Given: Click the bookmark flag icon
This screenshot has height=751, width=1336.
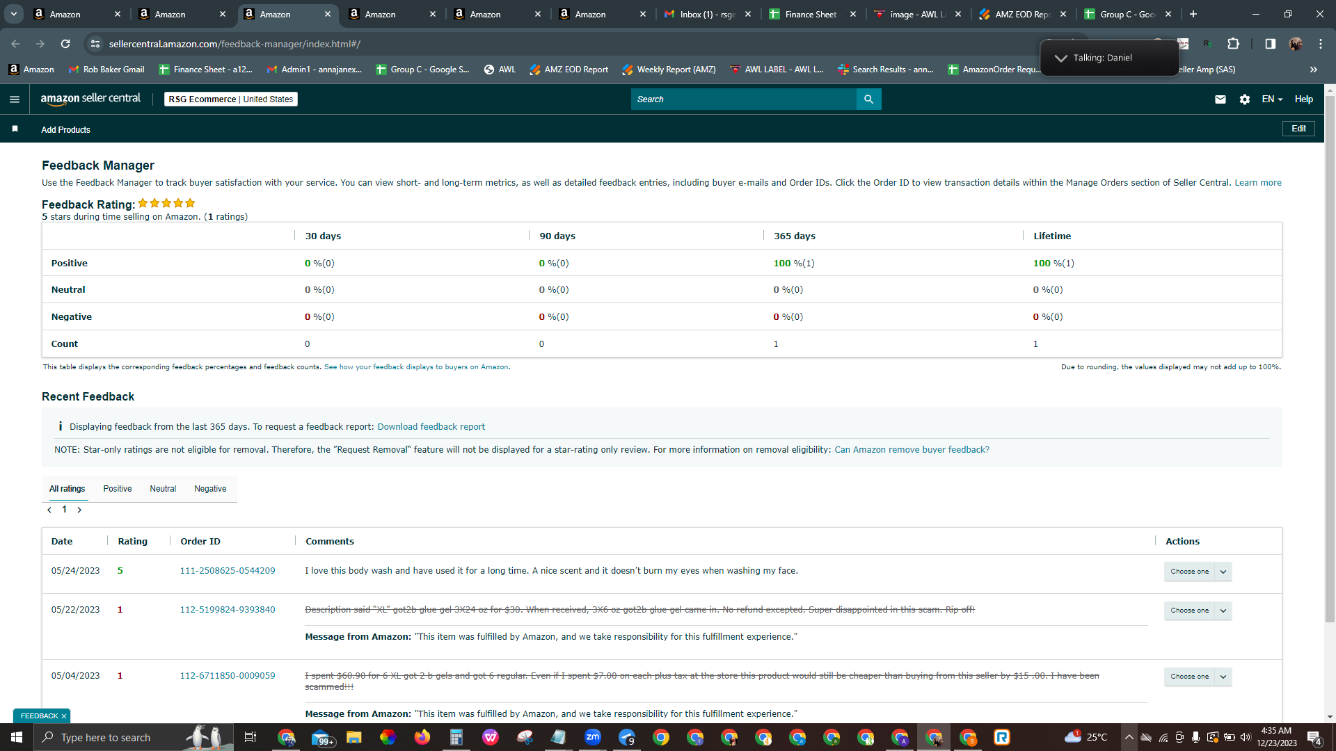Looking at the screenshot, I should pyautogui.click(x=15, y=129).
